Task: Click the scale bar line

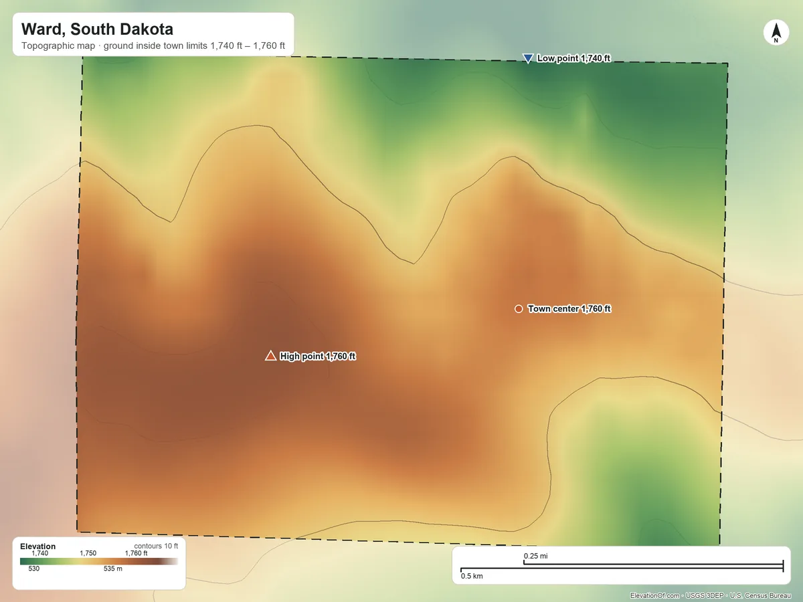Action: pyautogui.click(x=622, y=567)
